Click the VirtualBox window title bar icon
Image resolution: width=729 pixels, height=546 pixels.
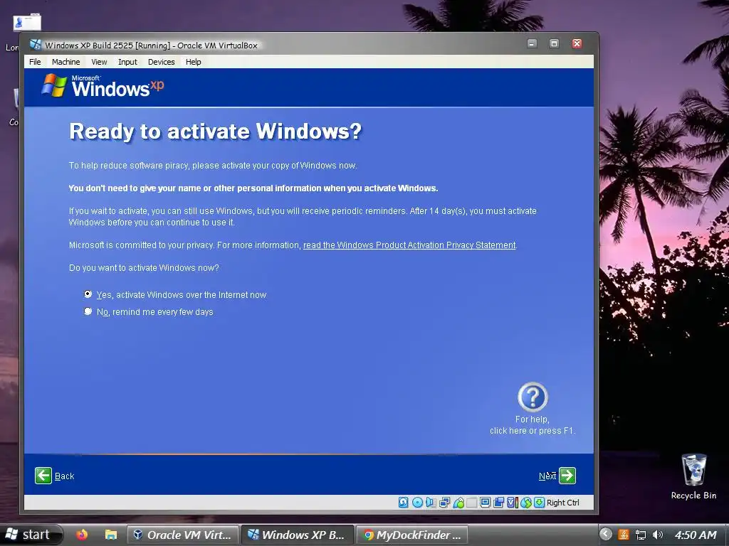[36, 45]
